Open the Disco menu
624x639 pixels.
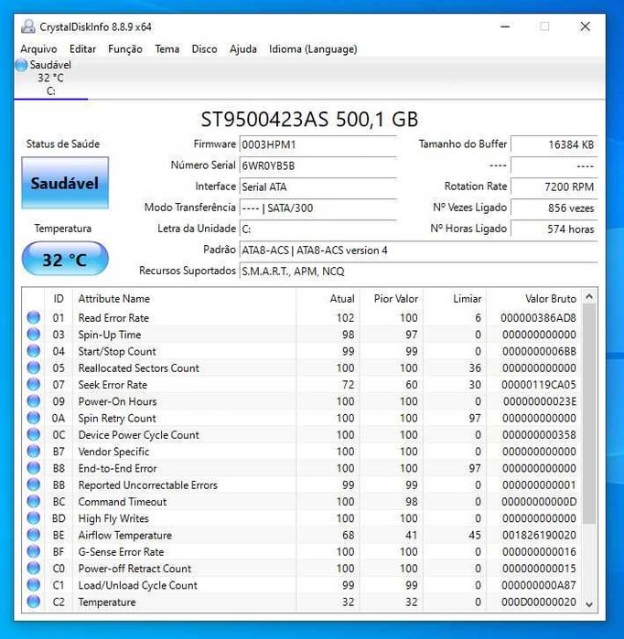(x=204, y=49)
